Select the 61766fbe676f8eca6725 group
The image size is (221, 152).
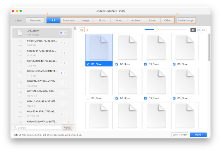tap(42, 84)
